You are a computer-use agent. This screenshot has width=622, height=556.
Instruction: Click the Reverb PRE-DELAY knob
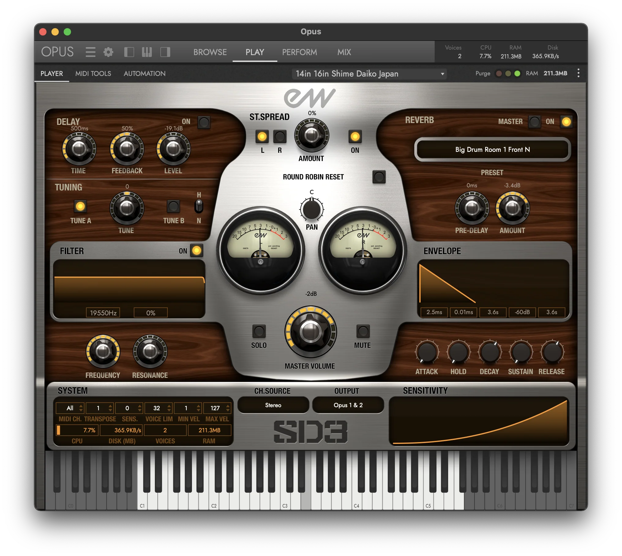(472, 208)
